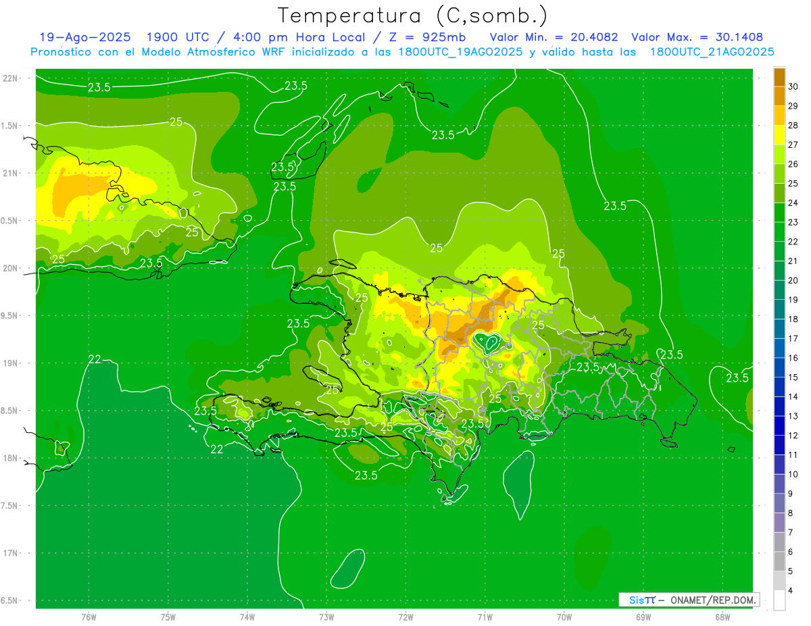The width and height of the screenshot is (811, 626).
Task: Pick the colorbar swatch between 11 and 12
Action: pos(779,445)
